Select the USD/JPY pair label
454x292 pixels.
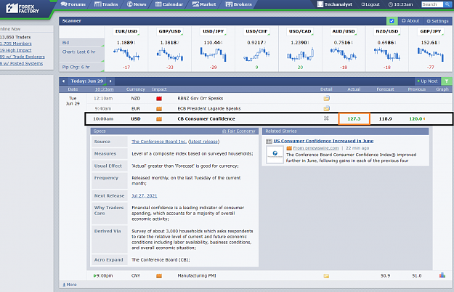click(214, 31)
